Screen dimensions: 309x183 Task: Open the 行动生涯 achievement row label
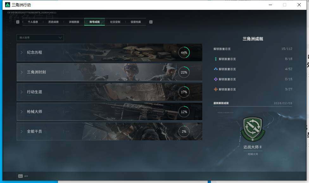(x=35, y=92)
